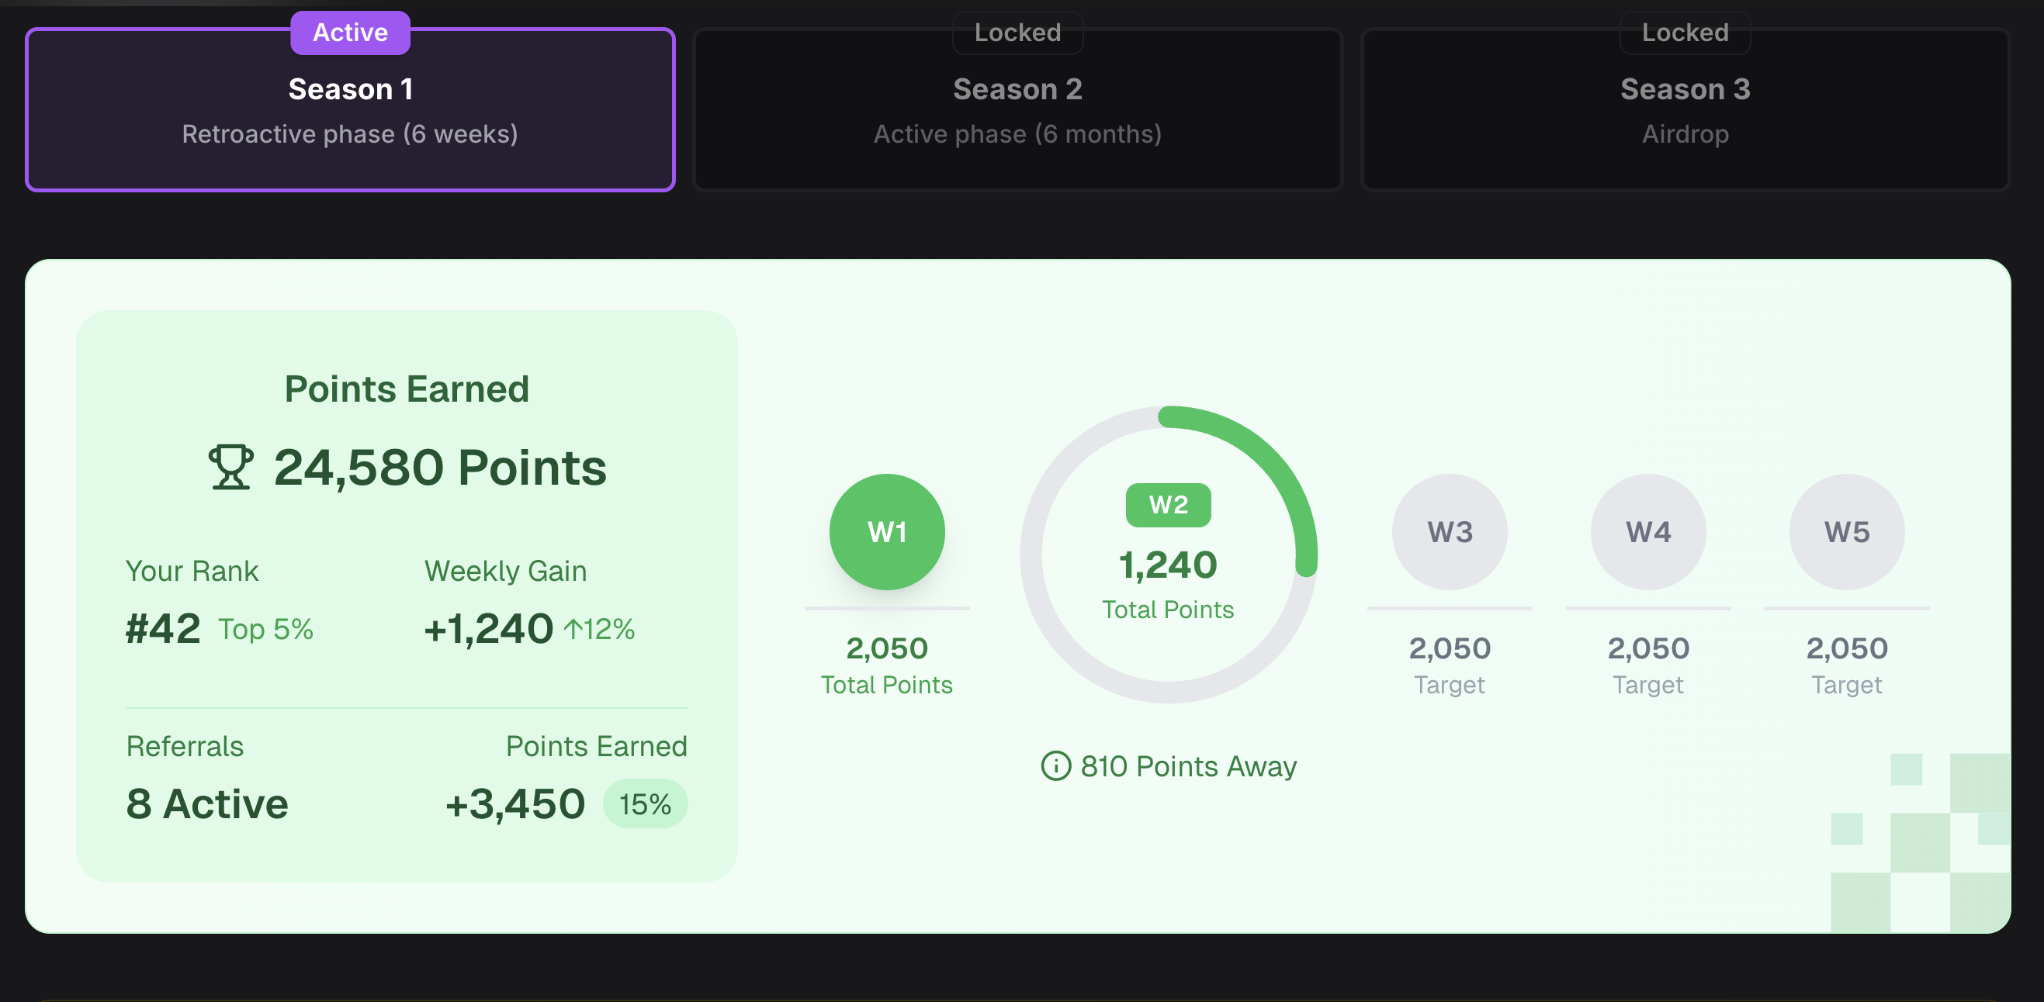Click the info icon beside 810 Points Away
The height and width of the screenshot is (1002, 2044).
click(1055, 765)
